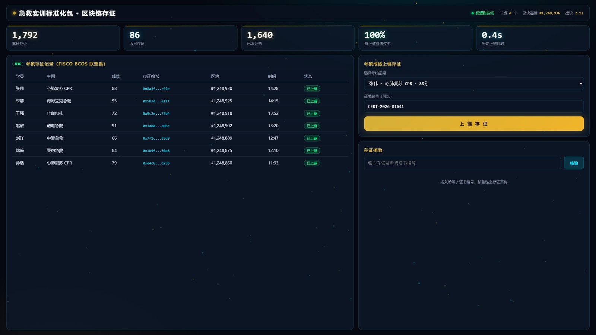Image resolution: width=596 pixels, height=335 pixels.
Task: Click hash 0xe4c6...d23b in 孙浩 row
Action: pos(156,163)
